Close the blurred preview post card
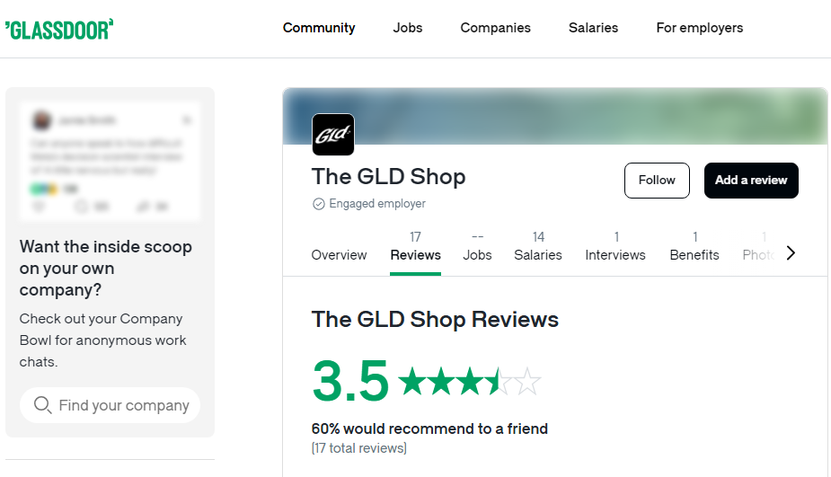Image resolution: width=831 pixels, height=477 pixels. click(187, 120)
